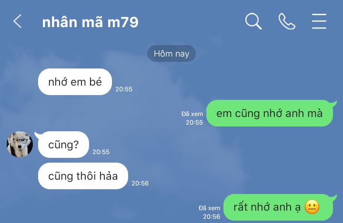This screenshot has height=223, width=343.
Task: Select the message nhớ em bé
Action: pos(75,82)
